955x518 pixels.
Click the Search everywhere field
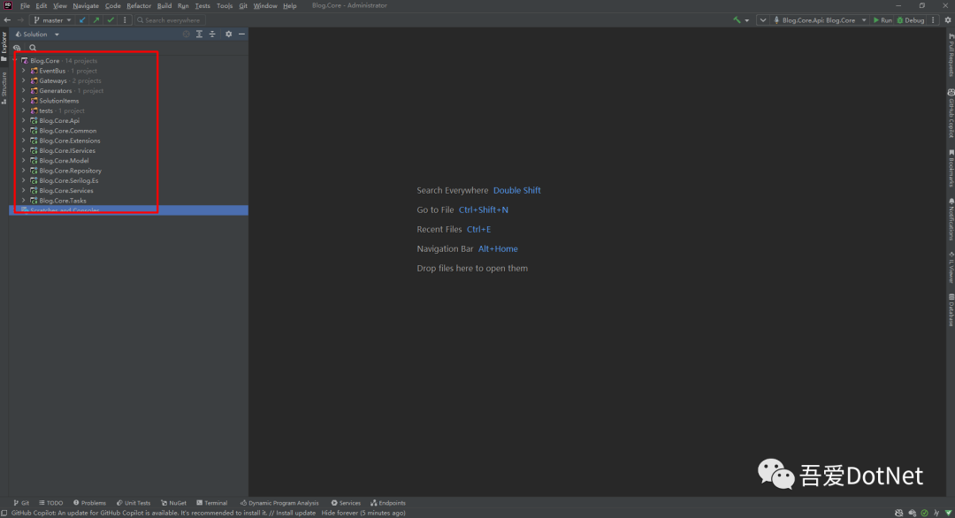click(170, 20)
